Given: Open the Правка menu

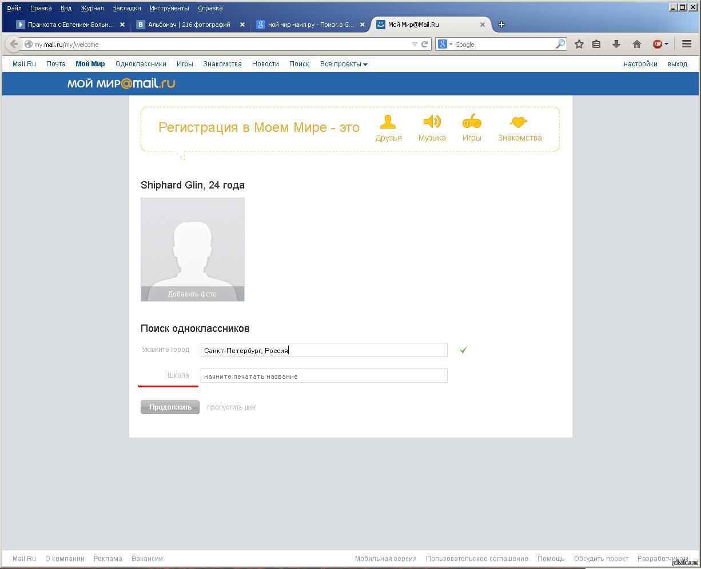Looking at the screenshot, I should point(41,8).
